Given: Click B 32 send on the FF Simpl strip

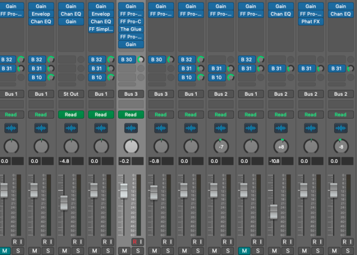Looking at the screenshot, I should [97, 60].
